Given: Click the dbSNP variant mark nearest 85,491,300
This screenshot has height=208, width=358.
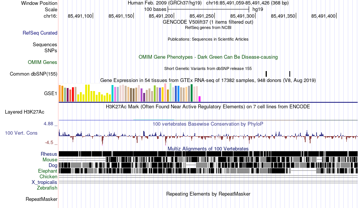Looking at the screenshot, I should click(266, 74).
